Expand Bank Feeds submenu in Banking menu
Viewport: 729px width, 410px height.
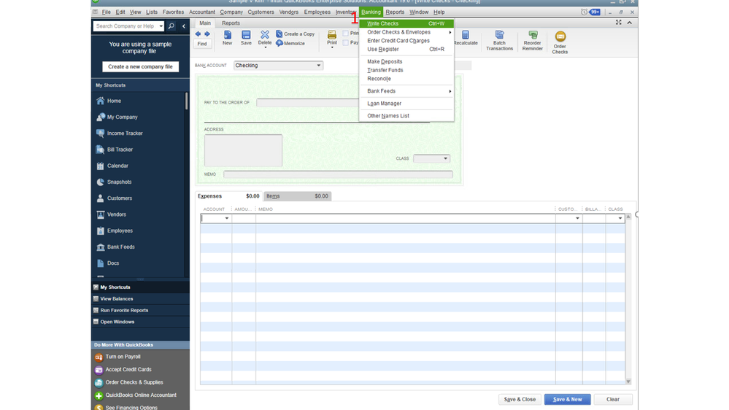click(x=450, y=91)
